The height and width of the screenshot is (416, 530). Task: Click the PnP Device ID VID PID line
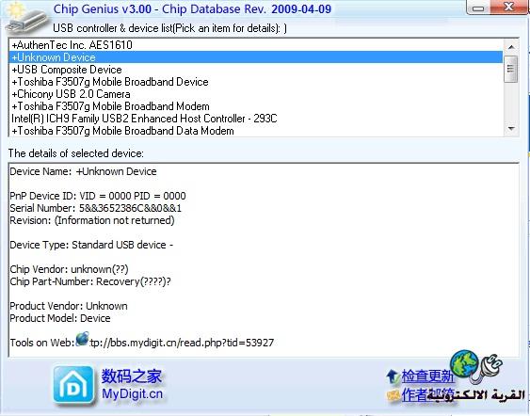[98, 196]
